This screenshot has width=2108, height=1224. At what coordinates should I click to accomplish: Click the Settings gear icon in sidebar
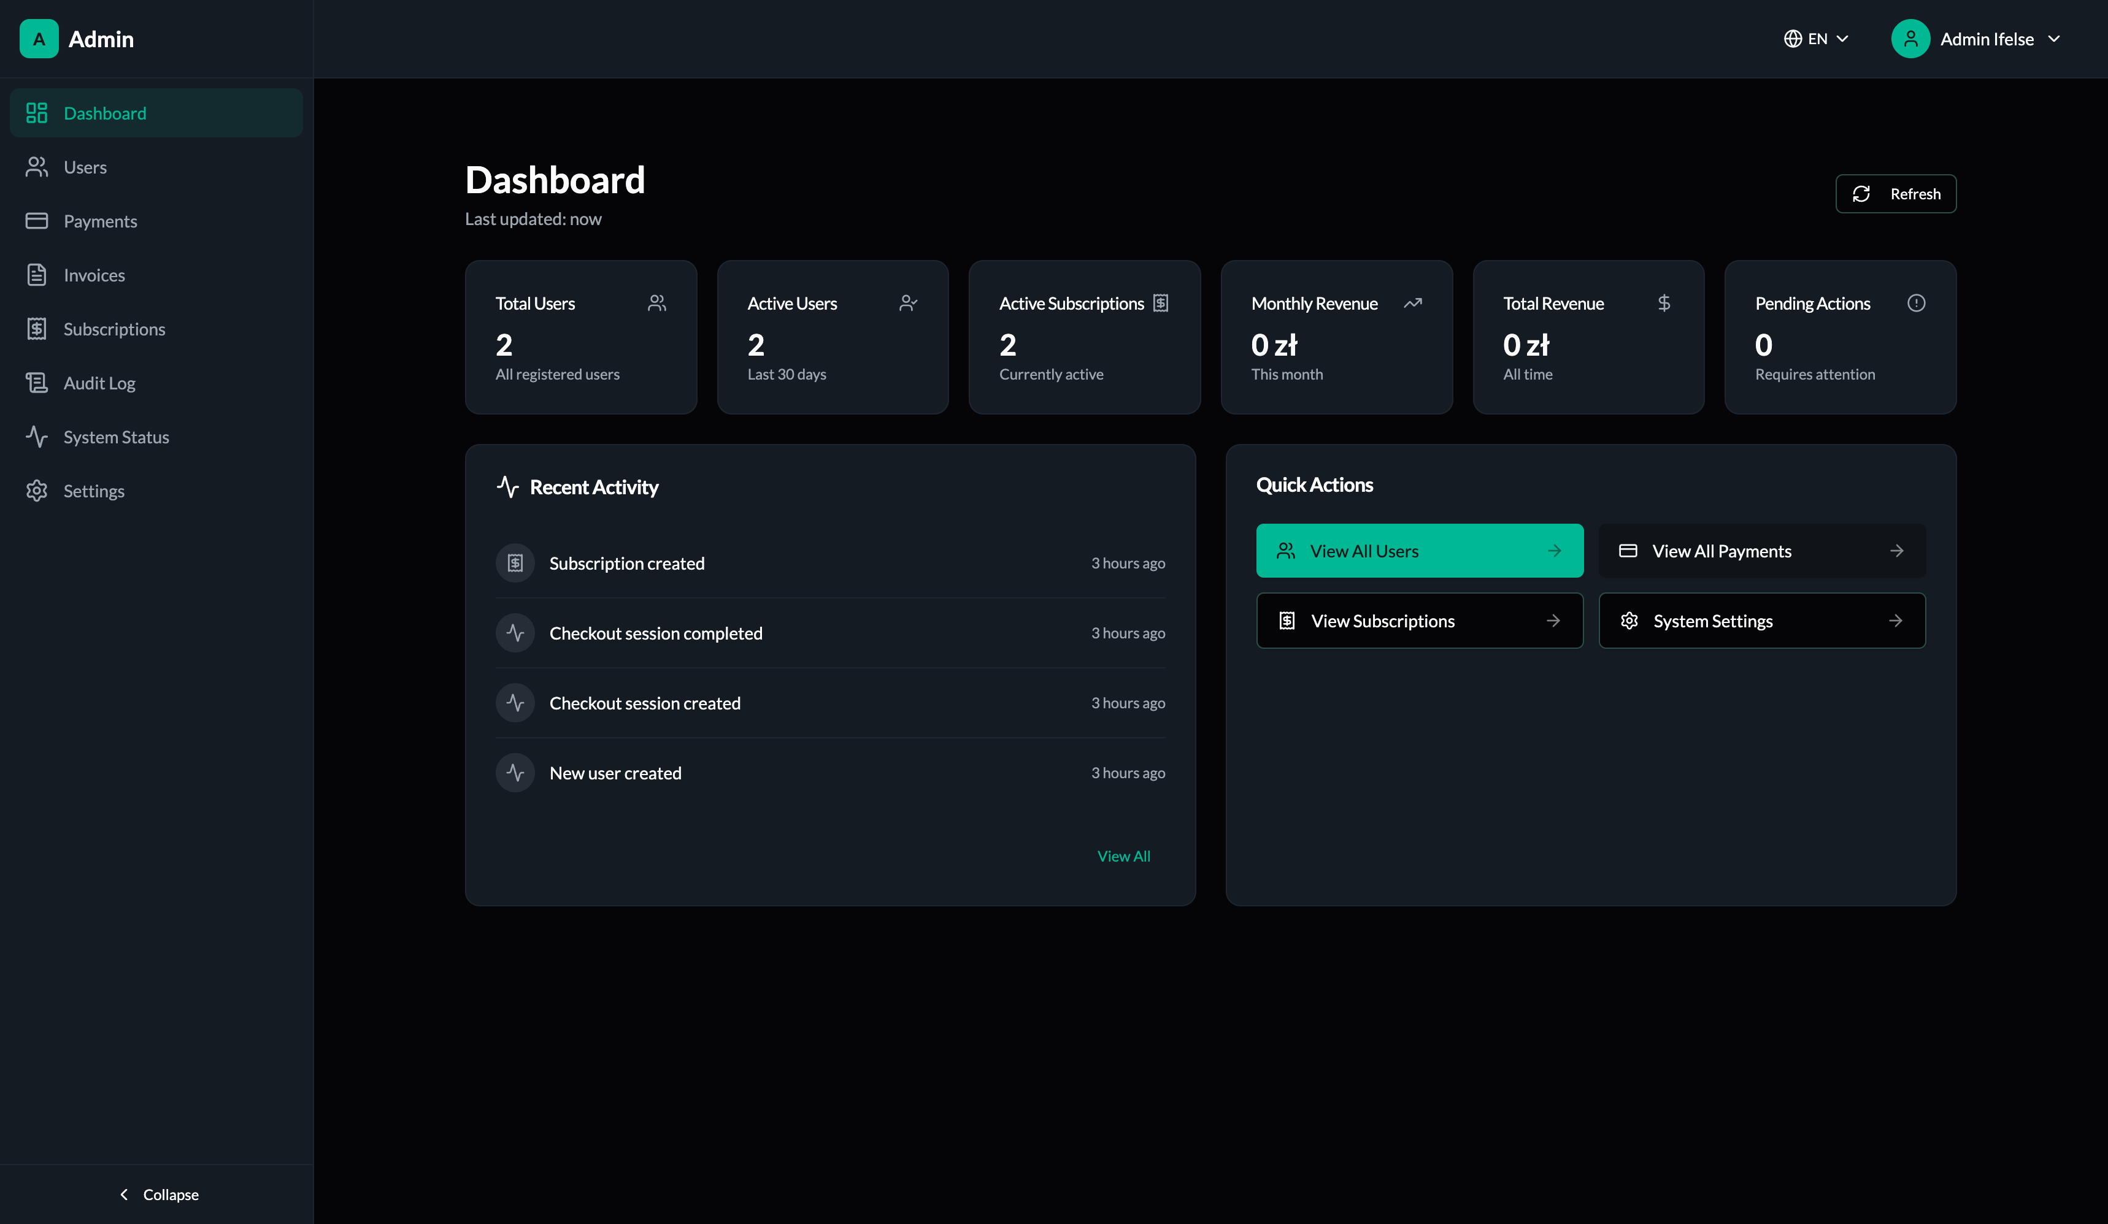point(37,491)
